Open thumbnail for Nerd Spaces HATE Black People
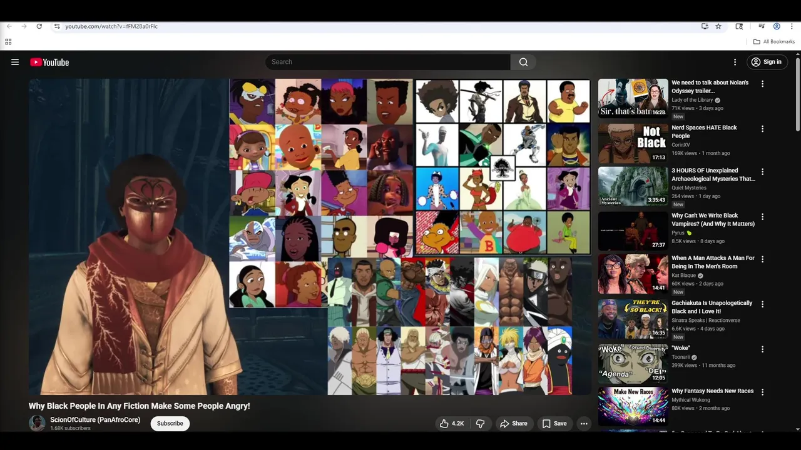The width and height of the screenshot is (801, 450). (x=633, y=143)
